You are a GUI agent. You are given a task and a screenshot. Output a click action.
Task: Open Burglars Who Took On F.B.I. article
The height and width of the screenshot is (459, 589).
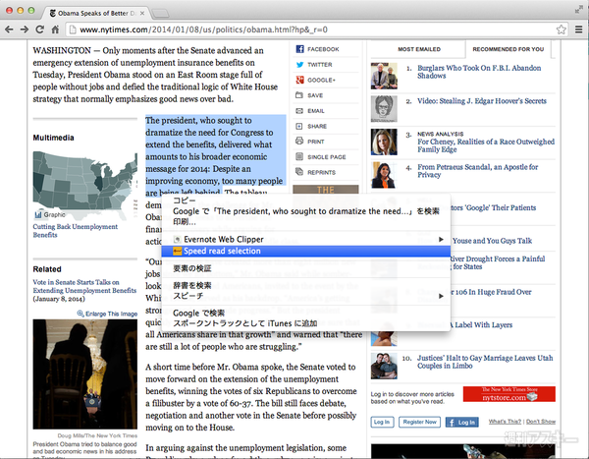[479, 72]
